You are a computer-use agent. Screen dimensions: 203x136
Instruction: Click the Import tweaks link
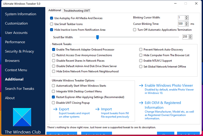[106, 109]
